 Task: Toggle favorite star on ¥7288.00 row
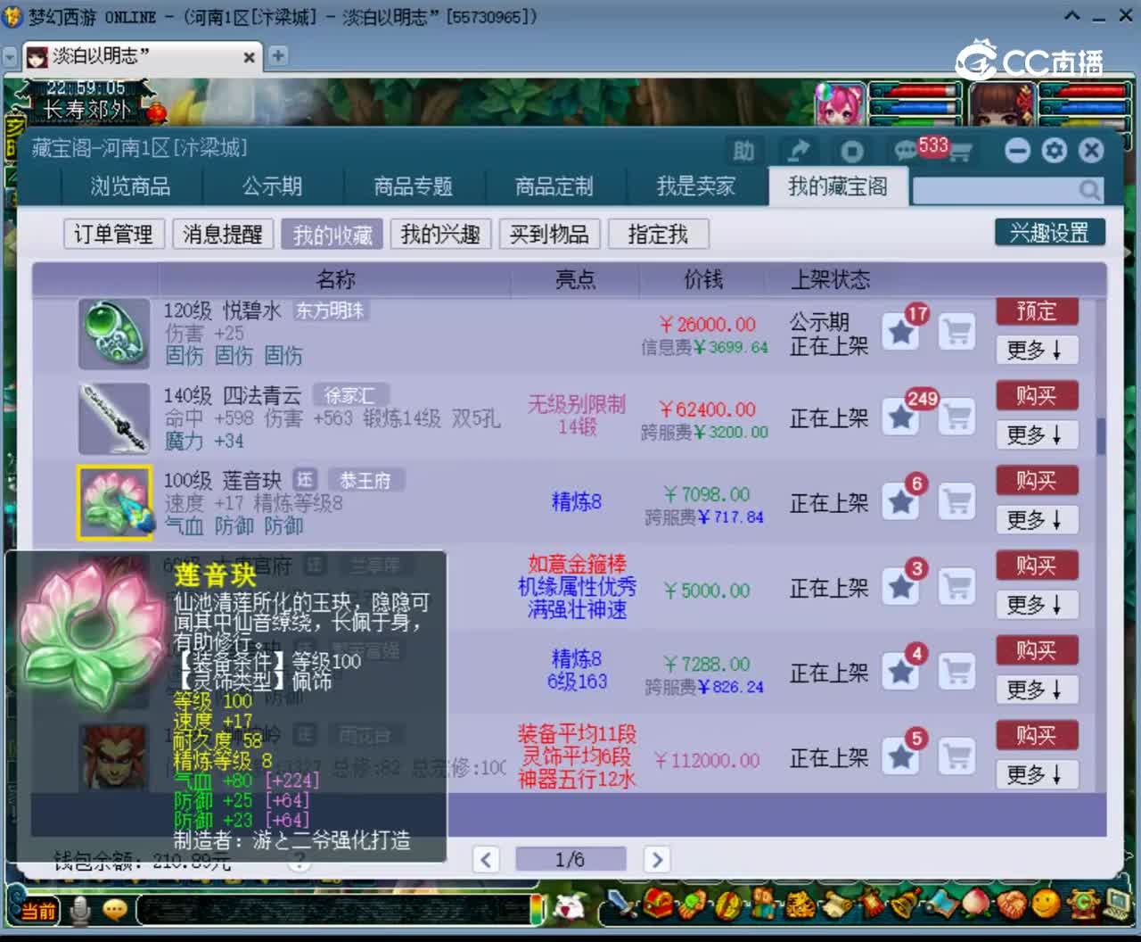[x=901, y=672]
